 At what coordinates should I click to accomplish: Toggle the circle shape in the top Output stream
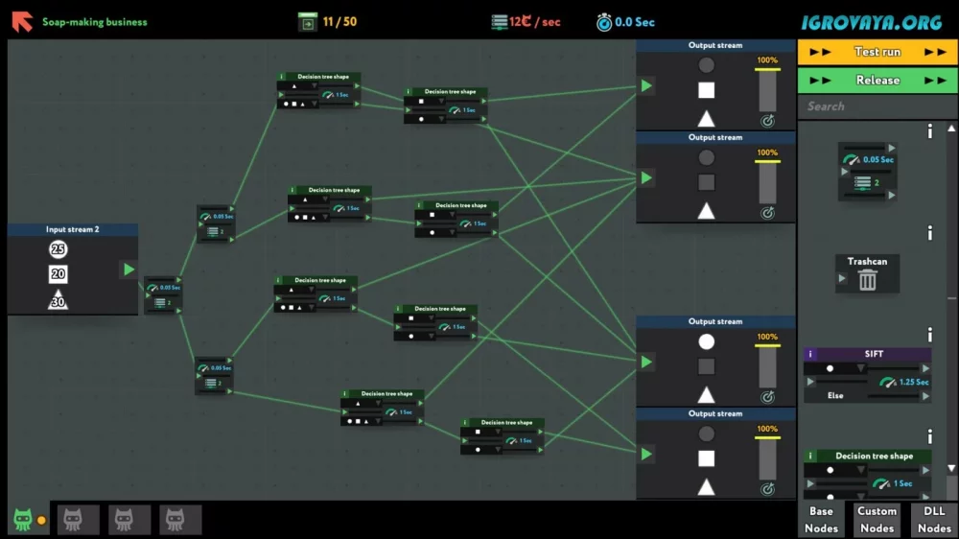pos(706,66)
